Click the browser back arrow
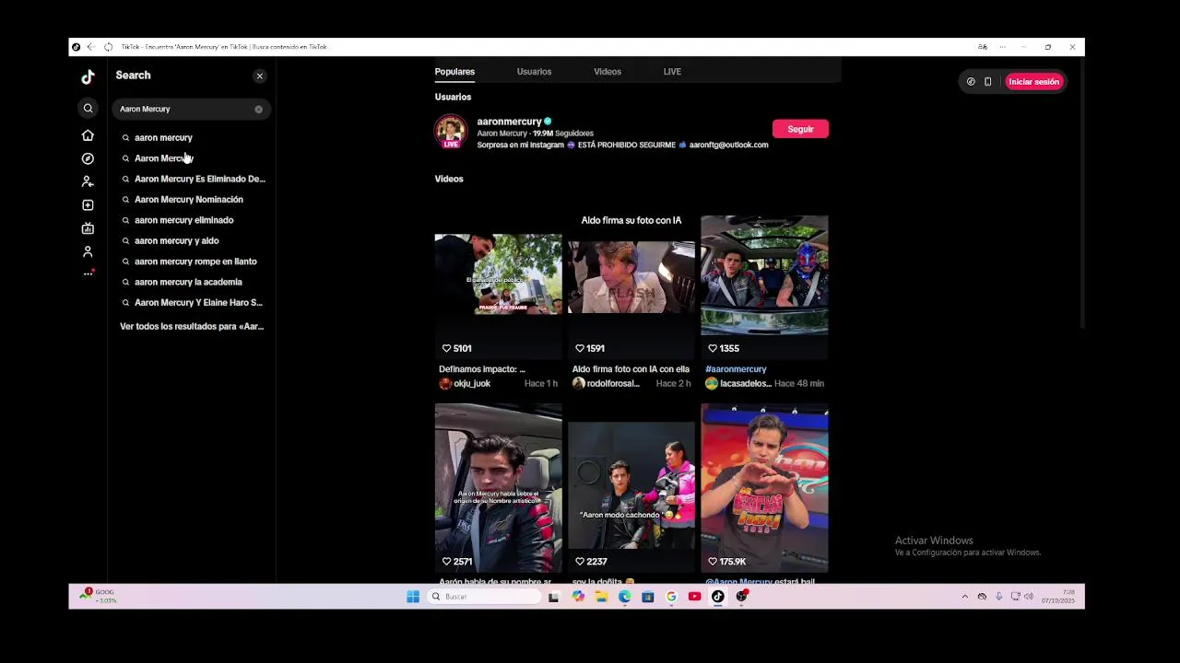This screenshot has height=663, width=1180. [x=90, y=47]
